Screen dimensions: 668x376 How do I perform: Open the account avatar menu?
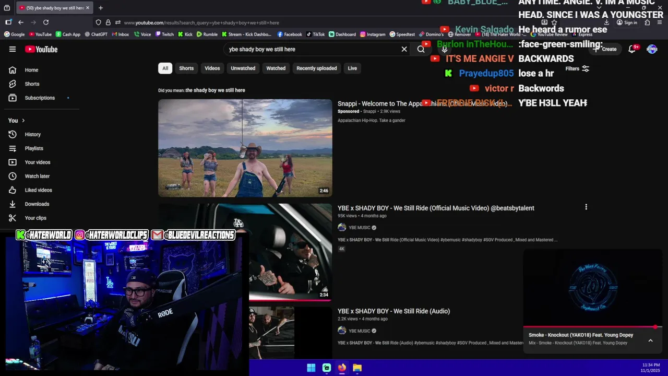point(652,49)
